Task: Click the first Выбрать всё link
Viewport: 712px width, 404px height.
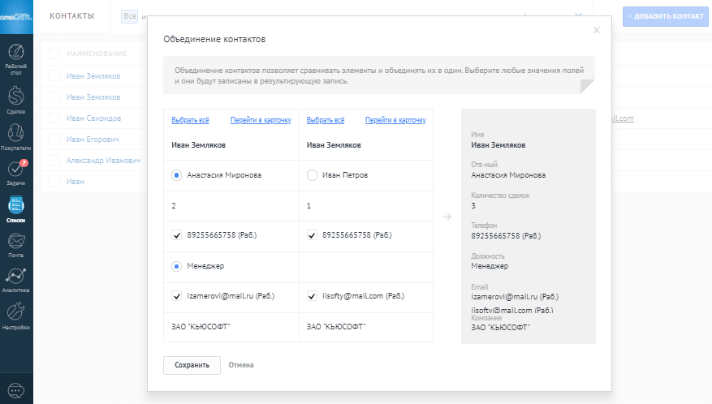Action: click(x=190, y=120)
